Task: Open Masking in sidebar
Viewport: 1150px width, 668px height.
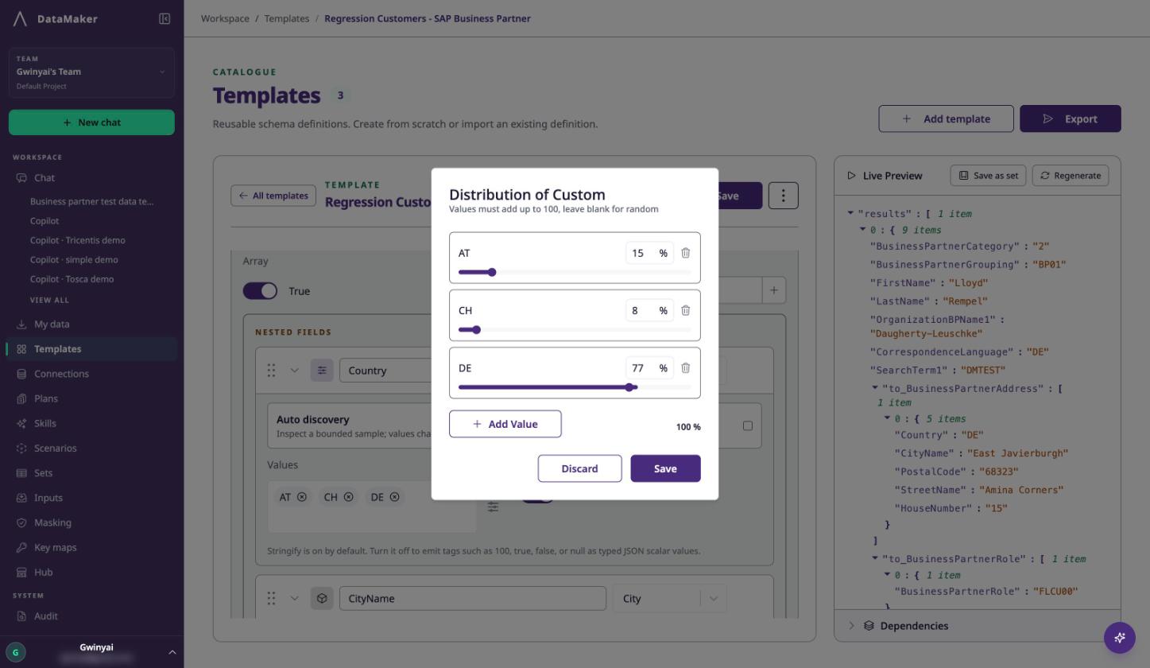Action: [x=91, y=522]
